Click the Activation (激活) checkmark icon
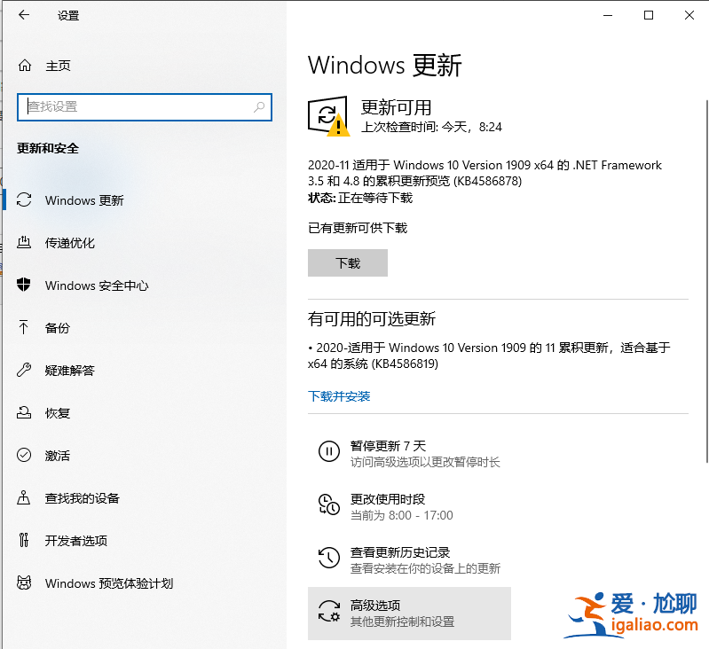The image size is (709, 649). [x=24, y=455]
